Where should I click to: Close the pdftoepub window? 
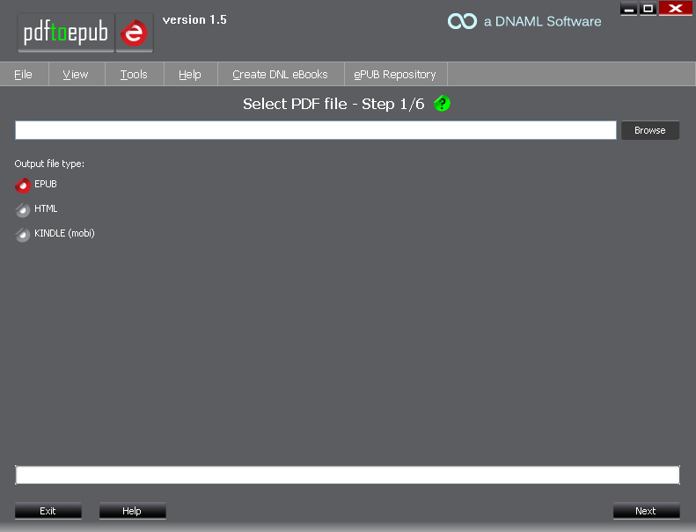pos(676,9)
